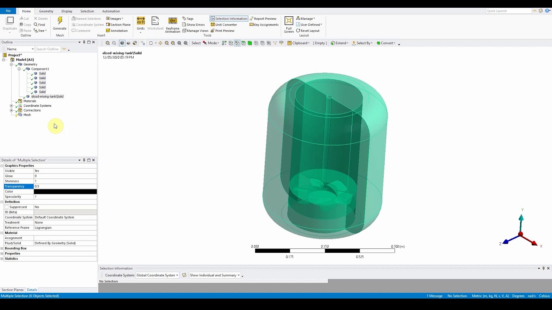Open the Unit Converter
This screenshot has width=552, height=310.
pyautogui.click(x=224, y=25)
